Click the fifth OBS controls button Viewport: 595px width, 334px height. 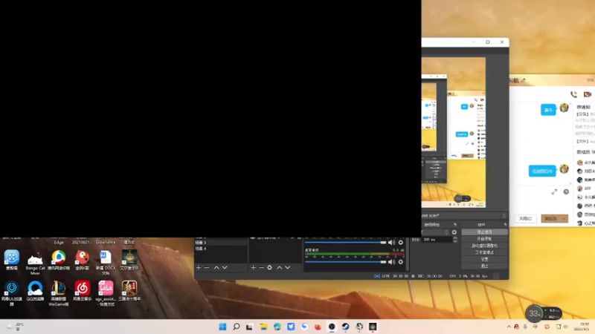(x=485, y=259)
